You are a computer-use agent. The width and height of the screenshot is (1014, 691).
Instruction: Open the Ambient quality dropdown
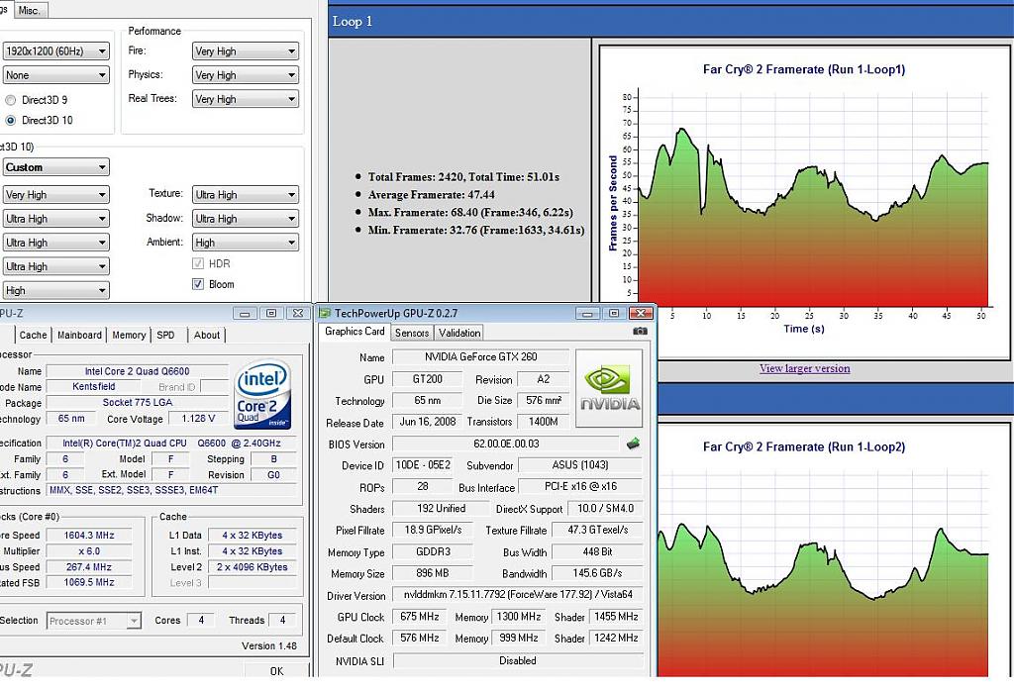point(246,243)
